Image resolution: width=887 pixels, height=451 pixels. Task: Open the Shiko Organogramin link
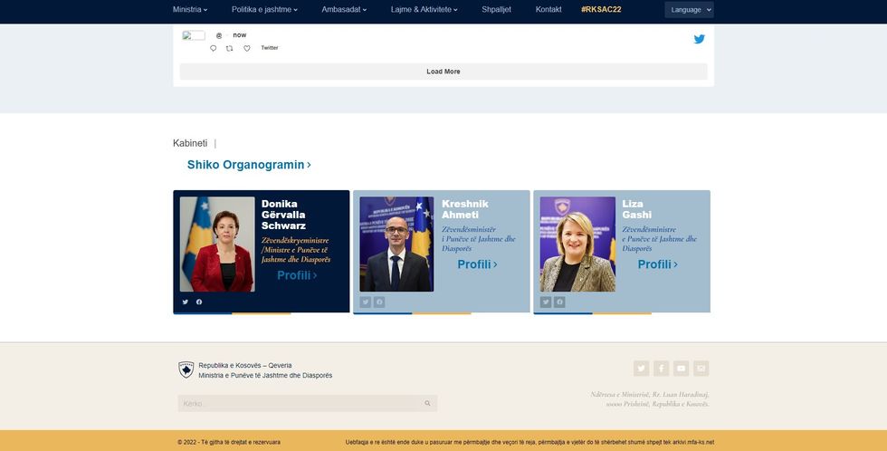(249, 165)
